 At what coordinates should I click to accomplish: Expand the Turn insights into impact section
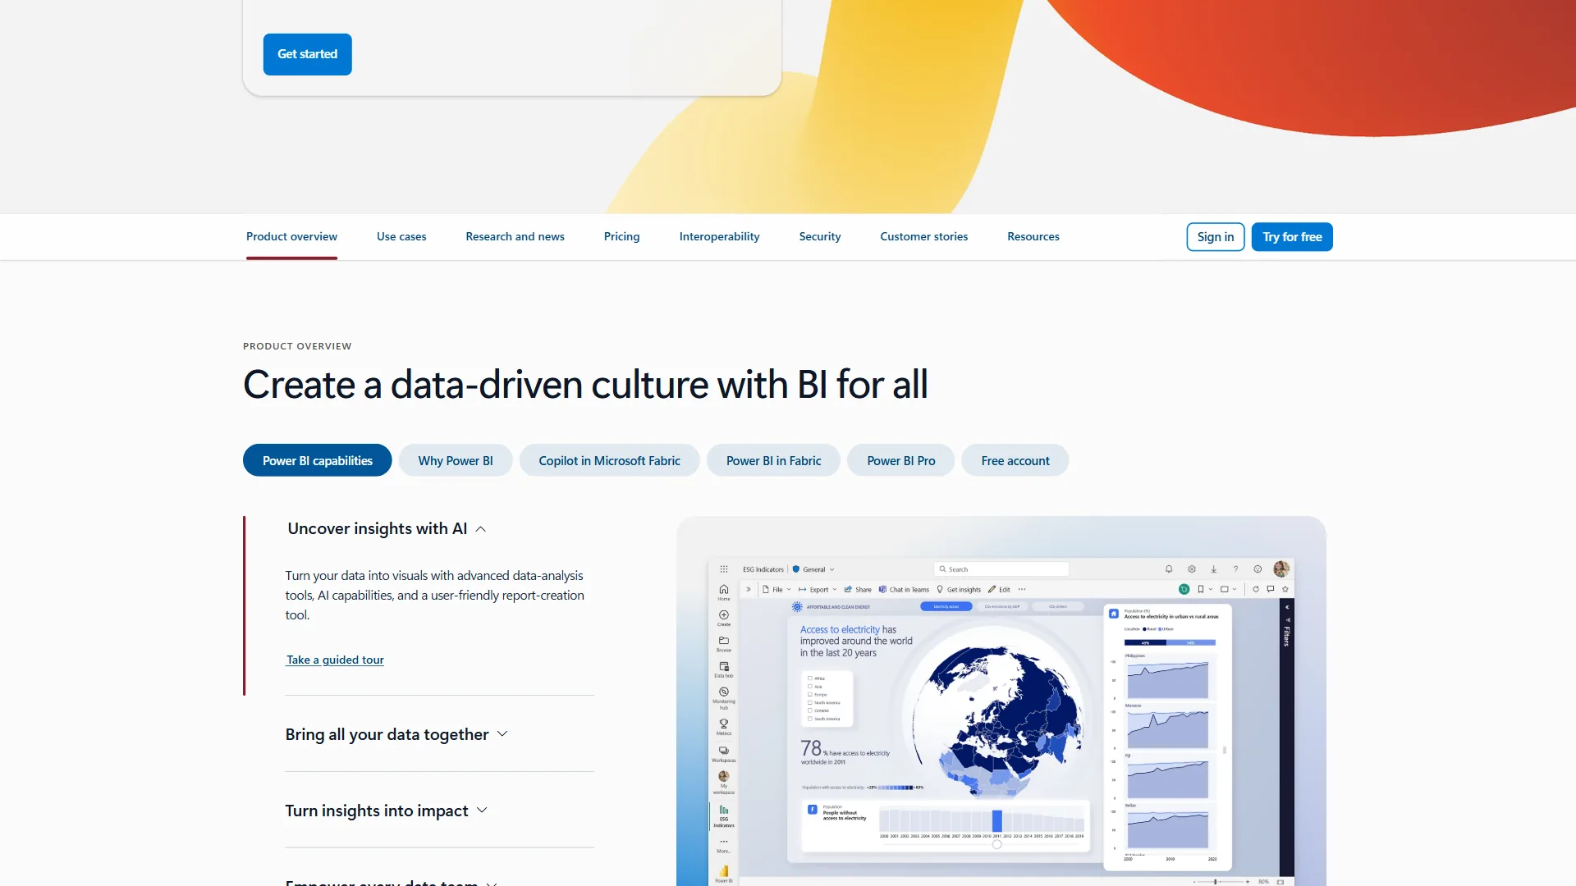(x=387, y=811)
